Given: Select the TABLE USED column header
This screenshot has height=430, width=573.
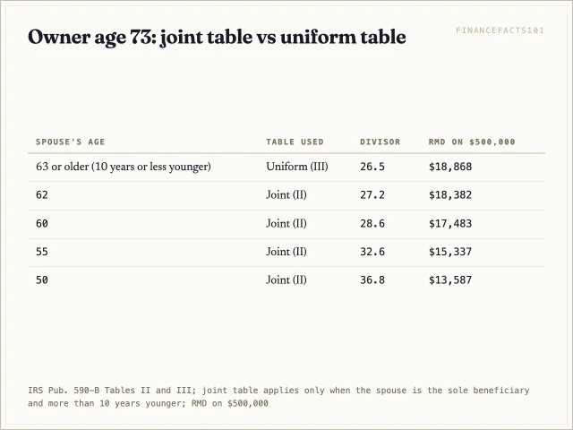Looking at the screenshot, I should tap(295, 142).
